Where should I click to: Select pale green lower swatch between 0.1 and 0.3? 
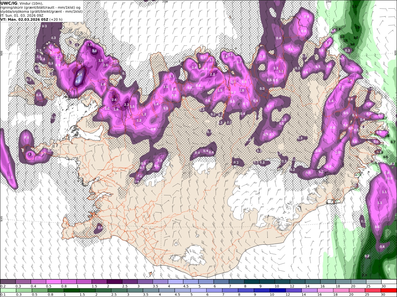pos(8,291)
